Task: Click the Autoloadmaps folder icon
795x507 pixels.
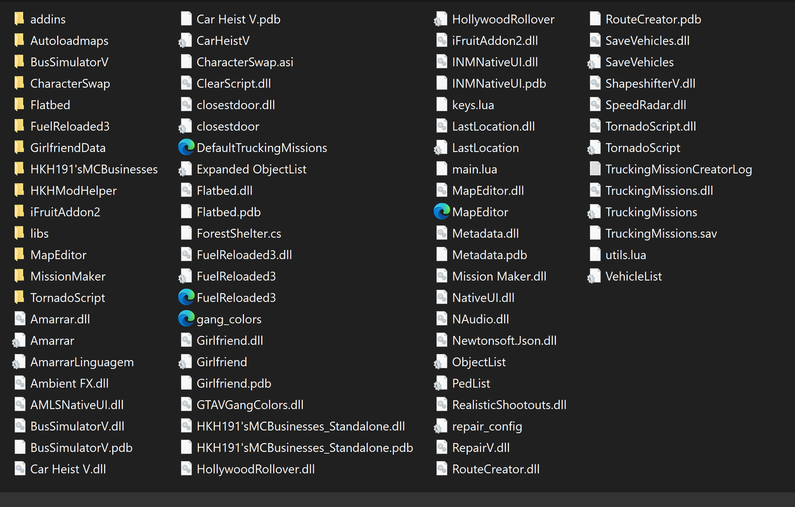Action: tap(19, 41)
